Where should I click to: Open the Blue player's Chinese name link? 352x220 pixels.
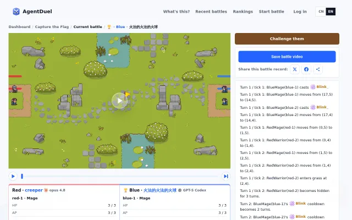[160, 190]
